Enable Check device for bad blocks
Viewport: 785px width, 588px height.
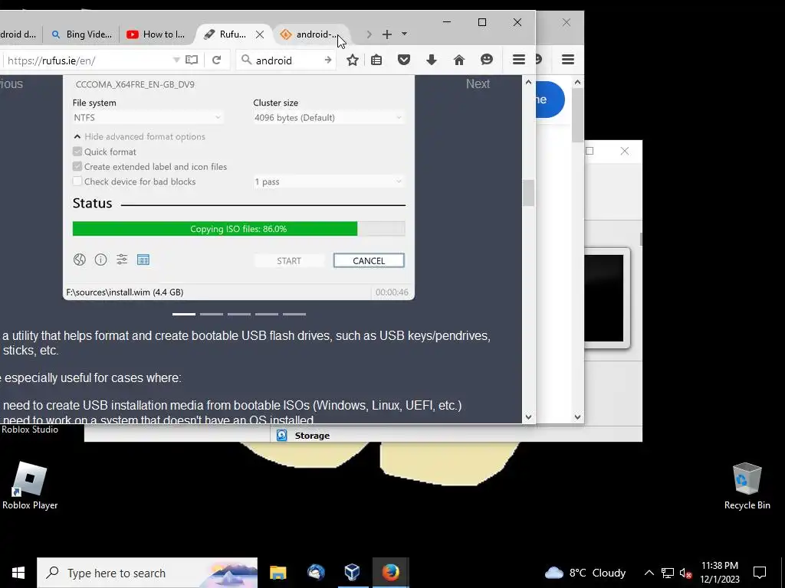77,181
